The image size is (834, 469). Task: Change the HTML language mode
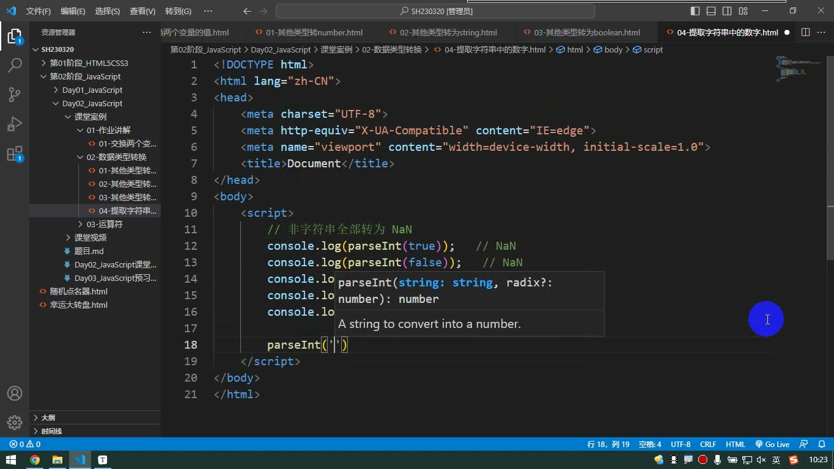click(x=736, y=445)
